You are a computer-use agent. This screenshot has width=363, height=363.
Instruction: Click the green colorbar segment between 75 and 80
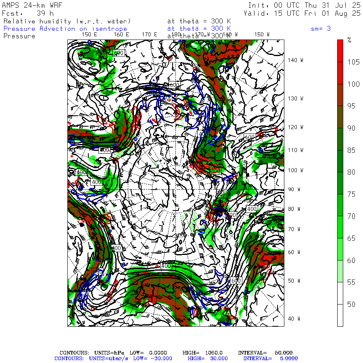(340, 183)
